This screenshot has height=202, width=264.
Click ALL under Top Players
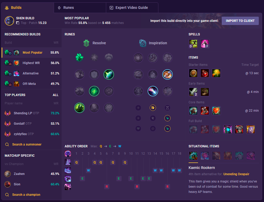pos(56,95)
